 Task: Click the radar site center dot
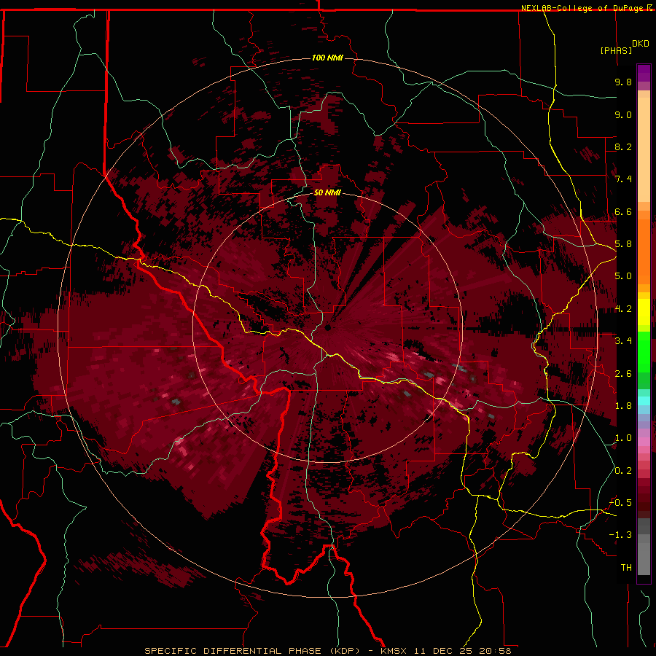[327, 327]
